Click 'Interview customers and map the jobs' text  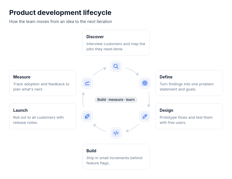116,47
